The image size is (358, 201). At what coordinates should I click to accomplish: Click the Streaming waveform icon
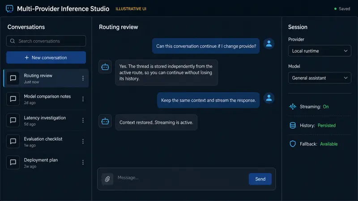(293, 107)
